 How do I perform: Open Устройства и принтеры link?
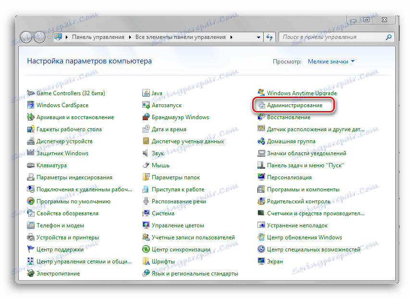click(x=68, y=237)
